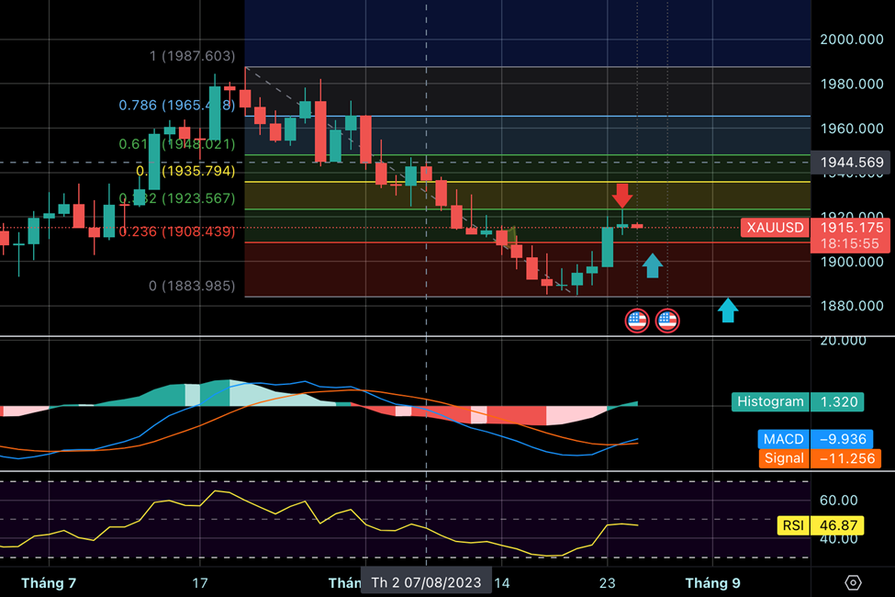Screen dimensions: 895x597
Task: Select the teal up arrow right of the flags
Action: 728,310
